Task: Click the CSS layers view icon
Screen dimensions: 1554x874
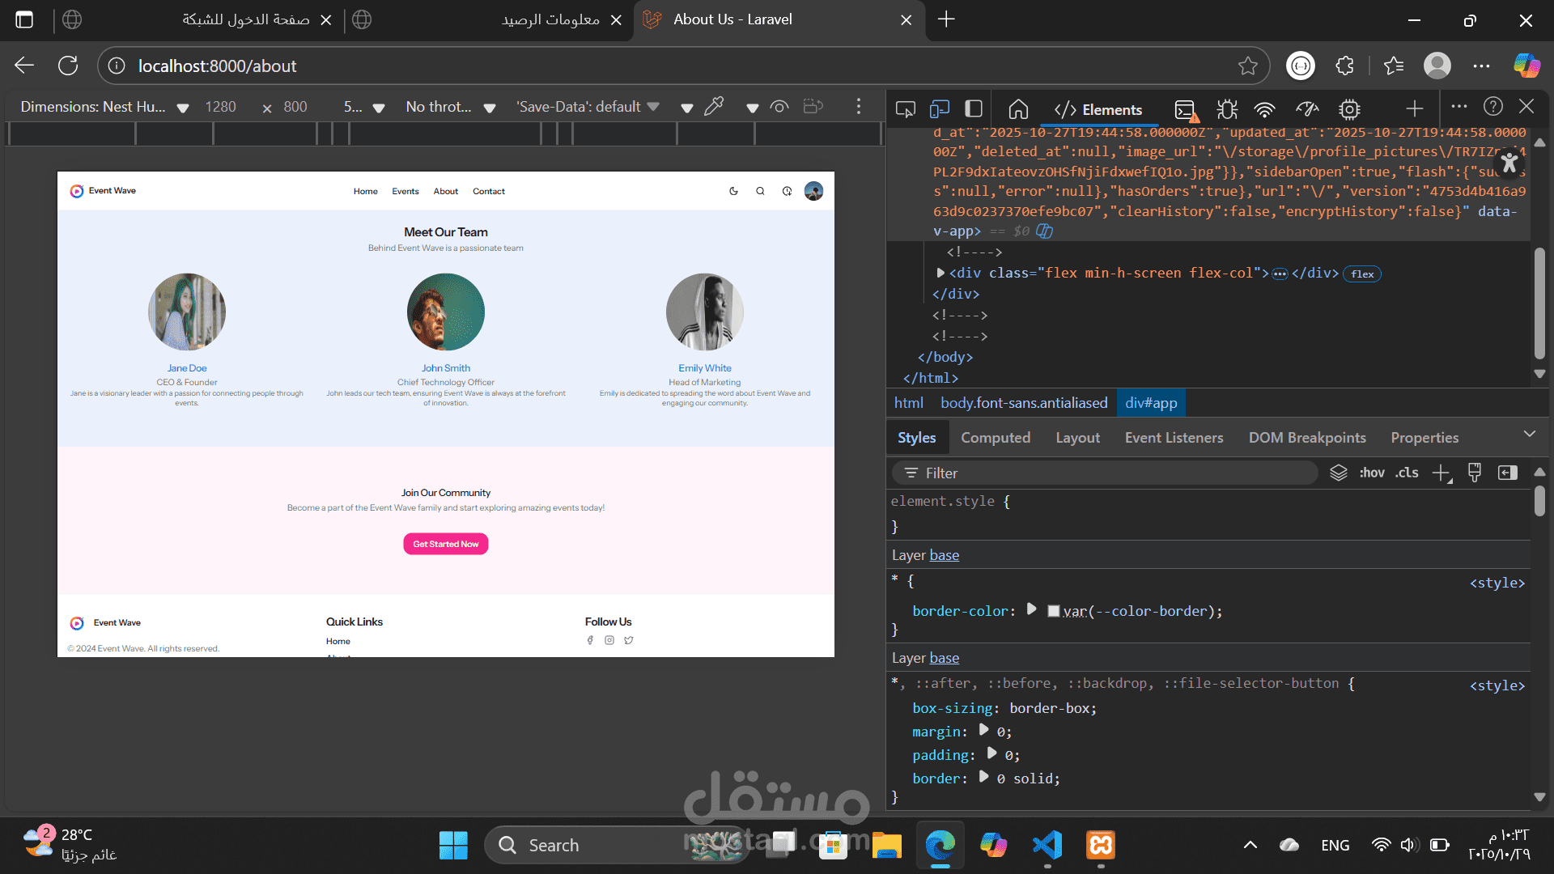Action: [1339, 473]
